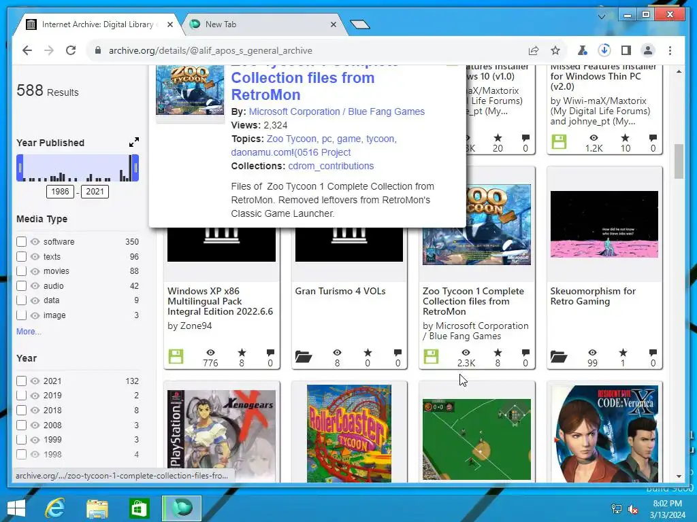Toggle the eye icon next to movies
The image size is (697, 522).
click(x=35, y=271)
